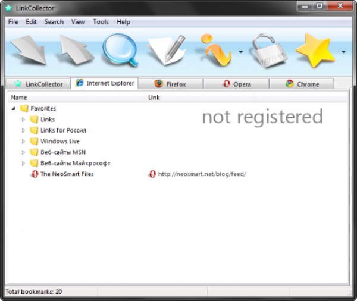Collapse the Favorites root folder
This screenshot has width=357, height=301.
coord(14,109)
